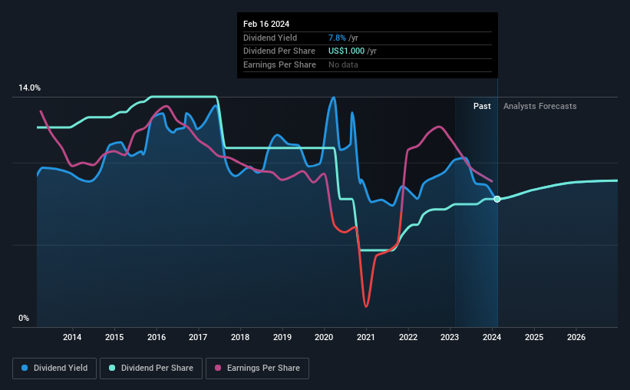Select the 2024 x-axis label
Viewport: 630px width, 390px height.
point(492,337)
